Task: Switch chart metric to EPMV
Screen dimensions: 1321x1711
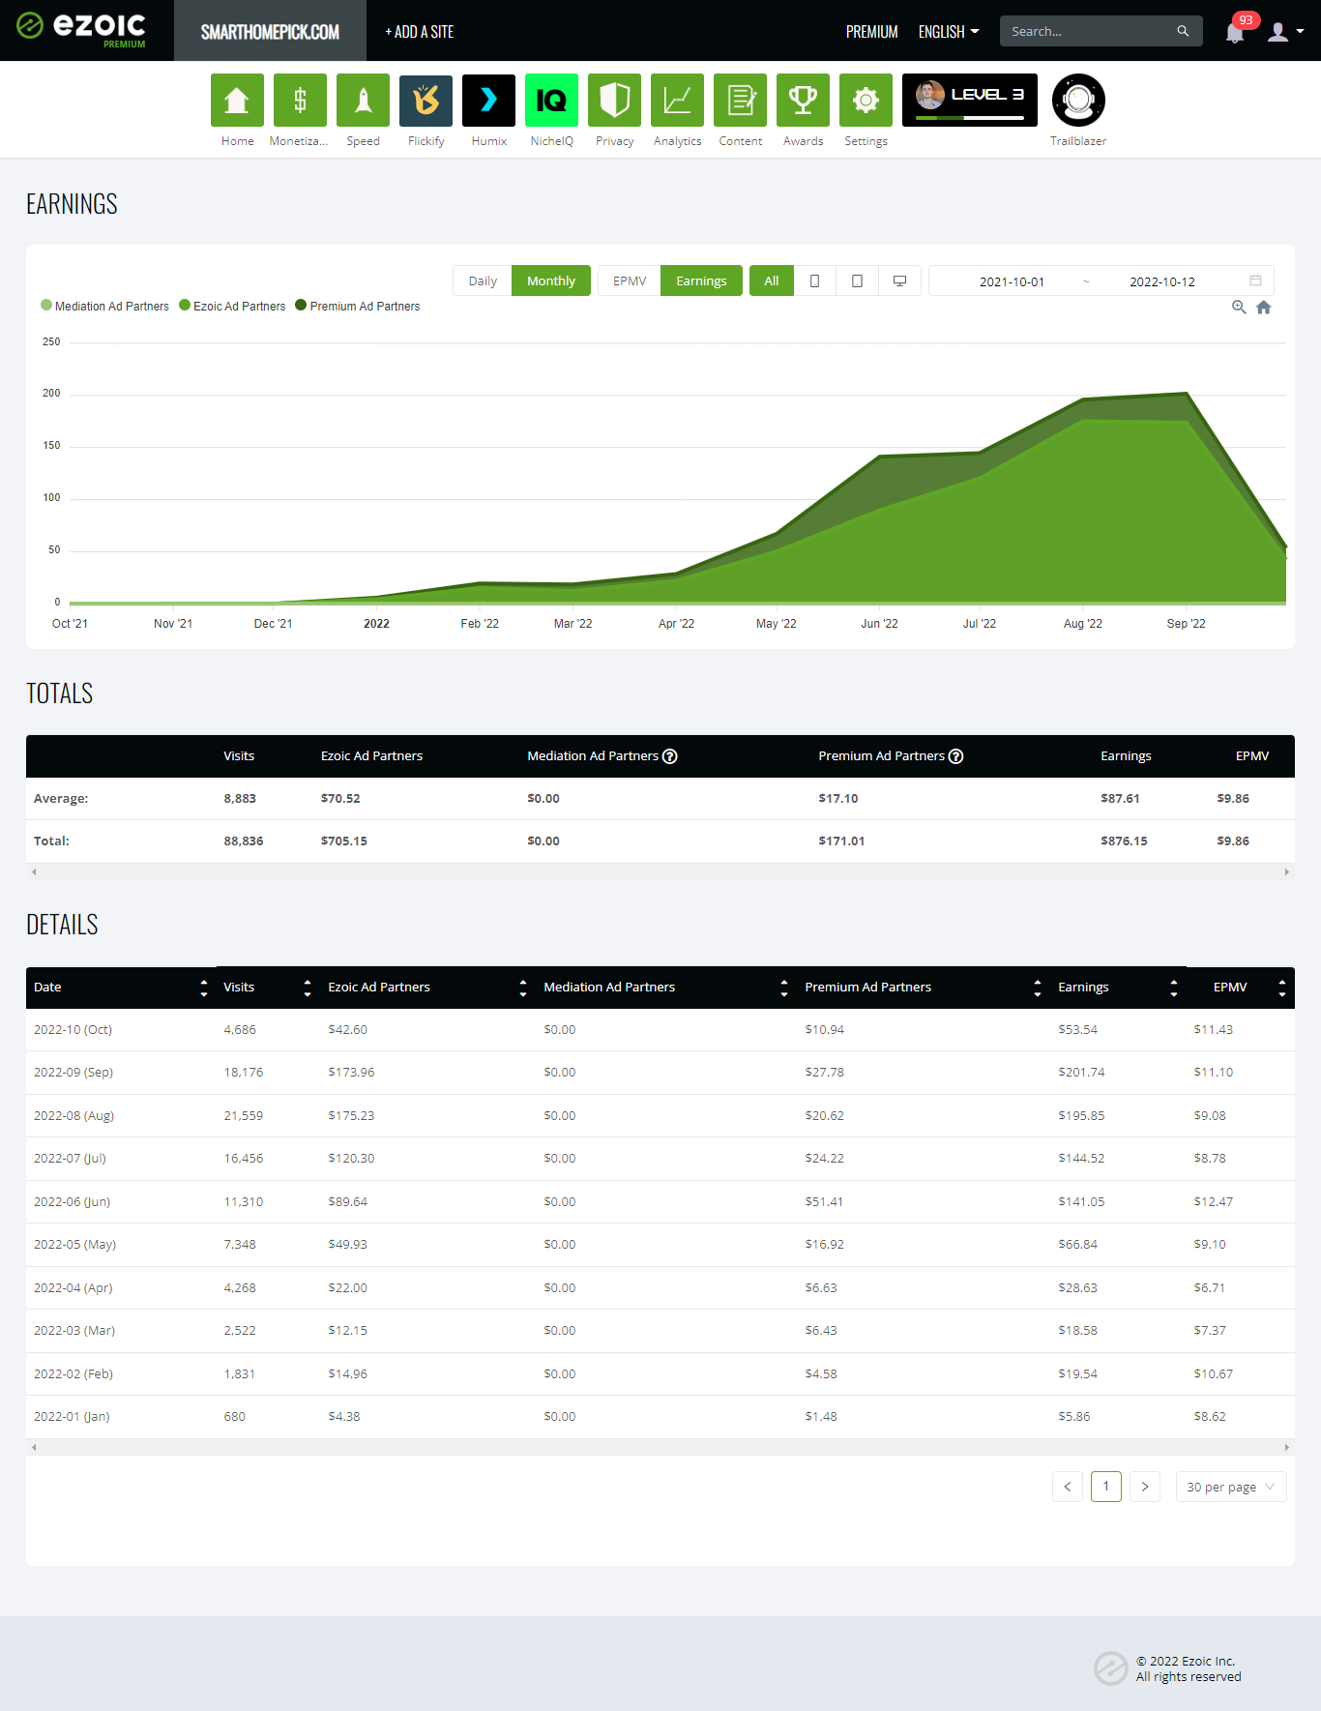Action: point(630,280)
